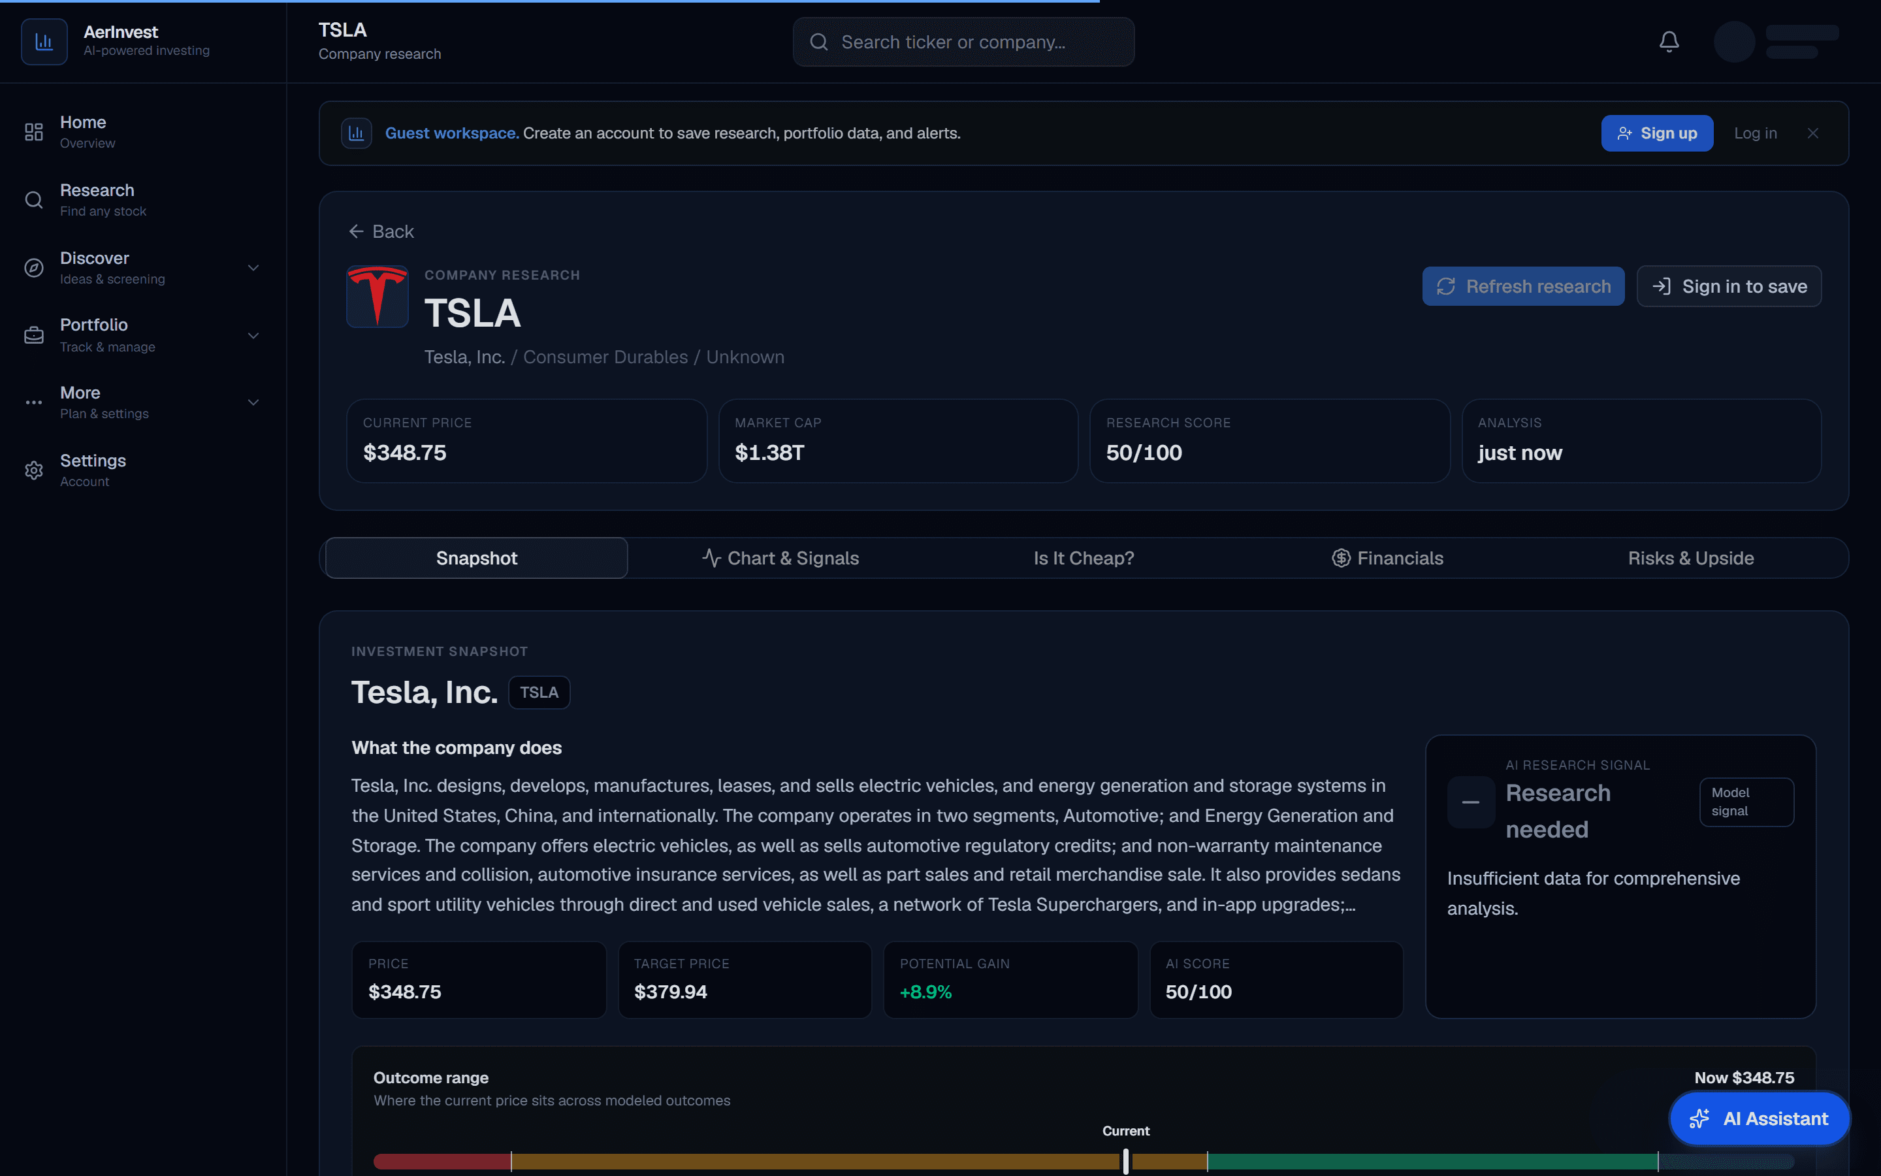Viewport: 1881px width, 1176px height.
Task: Click the Back arrow icon
Action: coord(356,232)
